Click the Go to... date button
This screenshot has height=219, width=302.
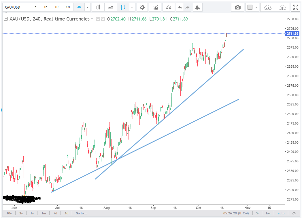tap(81, 213)
